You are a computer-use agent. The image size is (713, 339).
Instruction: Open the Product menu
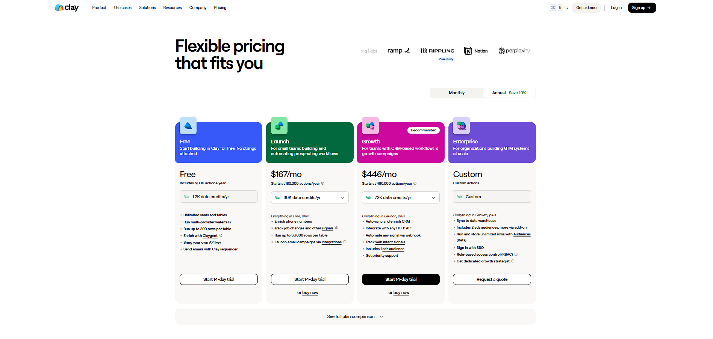click(99, 8)
